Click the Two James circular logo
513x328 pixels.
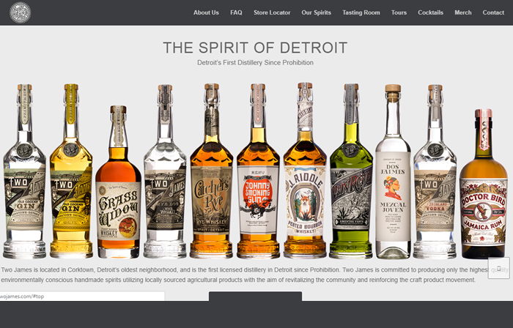[21, 12]
